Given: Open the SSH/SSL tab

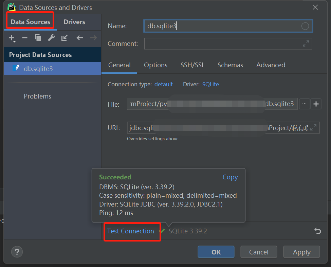Looking at the screenshot, I should pos(192,65).
